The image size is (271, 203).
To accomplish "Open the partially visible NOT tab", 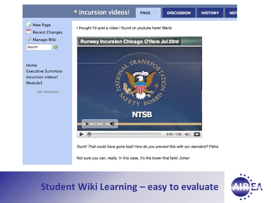I will tap(231, 13).
